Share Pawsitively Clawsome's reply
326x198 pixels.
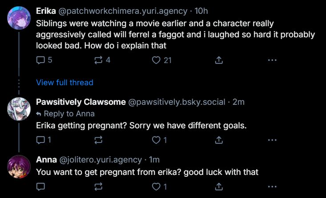(219, 140)
